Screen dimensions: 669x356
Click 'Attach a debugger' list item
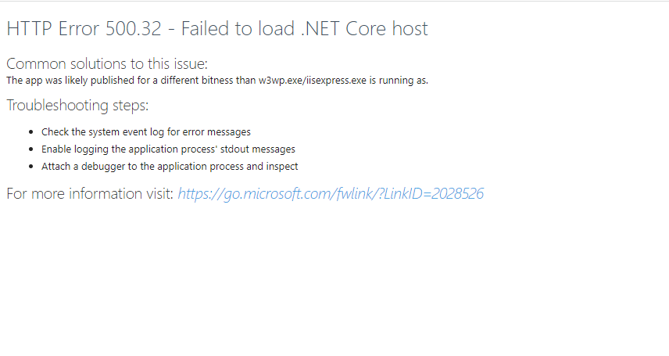pyautogui.click(x=170, y=166)
